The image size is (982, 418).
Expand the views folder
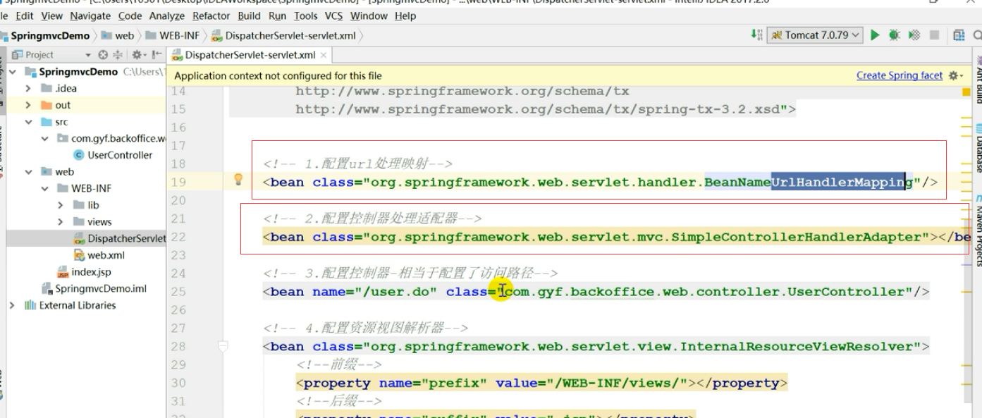click(x=61, y=222)
